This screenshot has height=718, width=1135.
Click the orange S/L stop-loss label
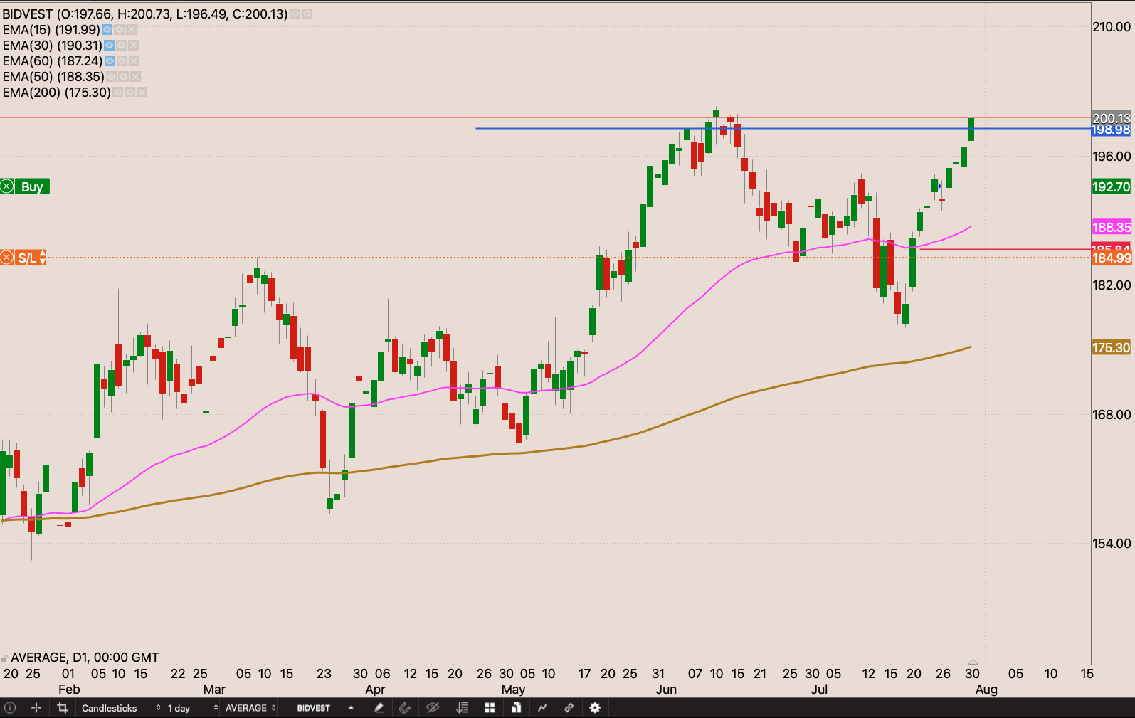coord(27,258)
